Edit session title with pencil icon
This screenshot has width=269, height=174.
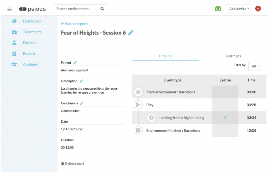click(x=131, y=33)
